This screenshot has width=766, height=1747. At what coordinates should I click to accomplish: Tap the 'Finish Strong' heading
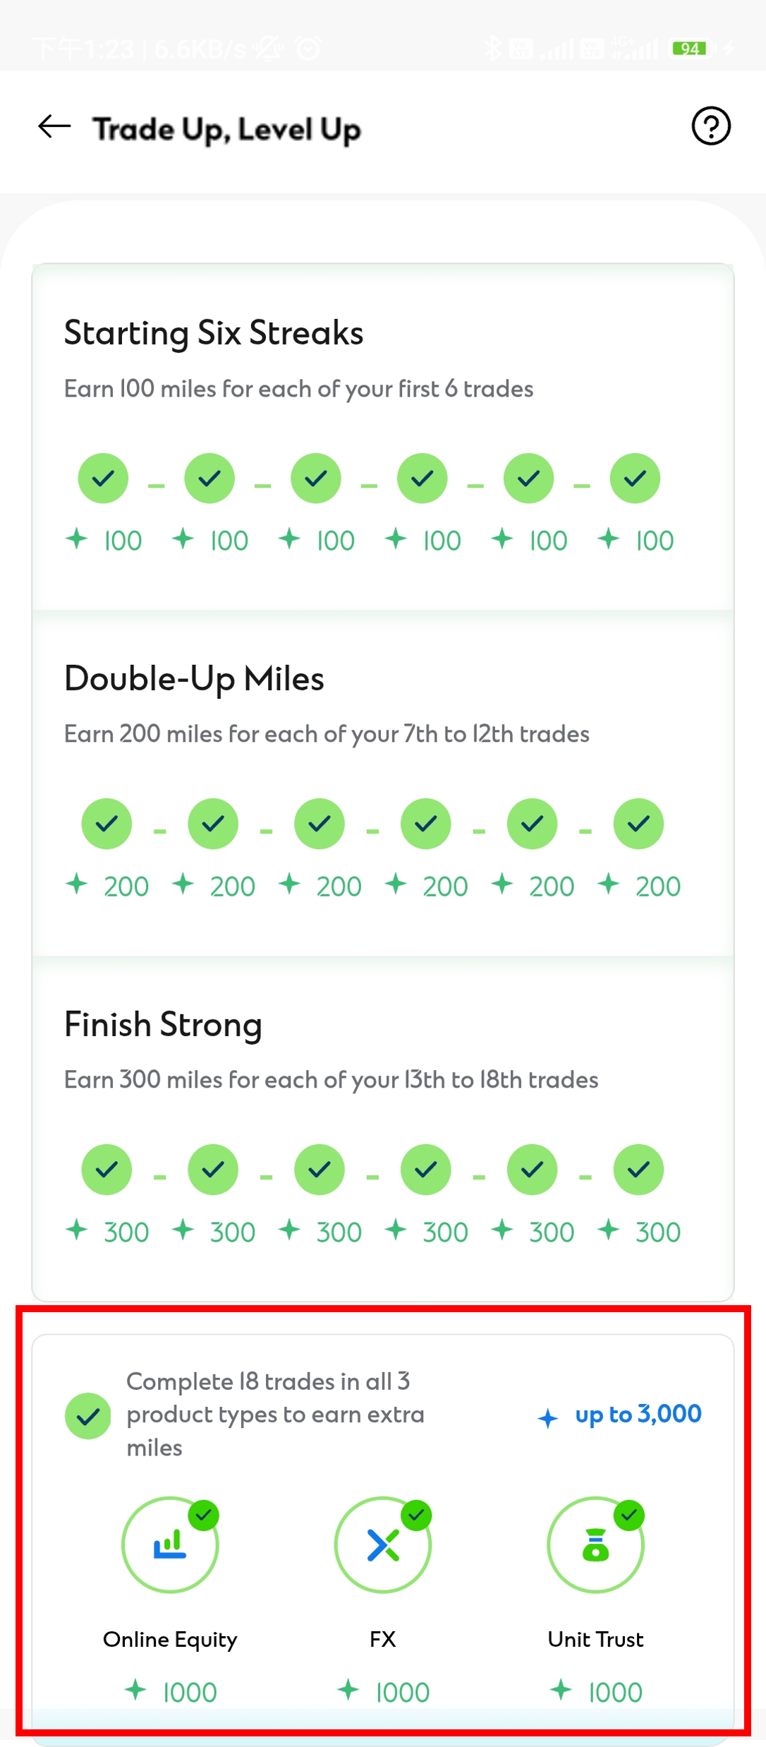click(163, 1025)
